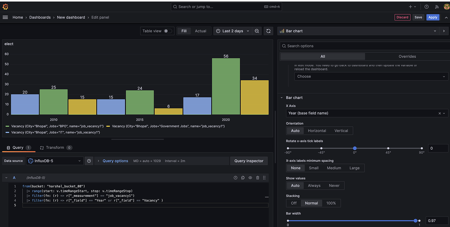Screen dimensions: 450x227
Task: Duplicate query A using the copy icon
Action: (x=243, y=178)
